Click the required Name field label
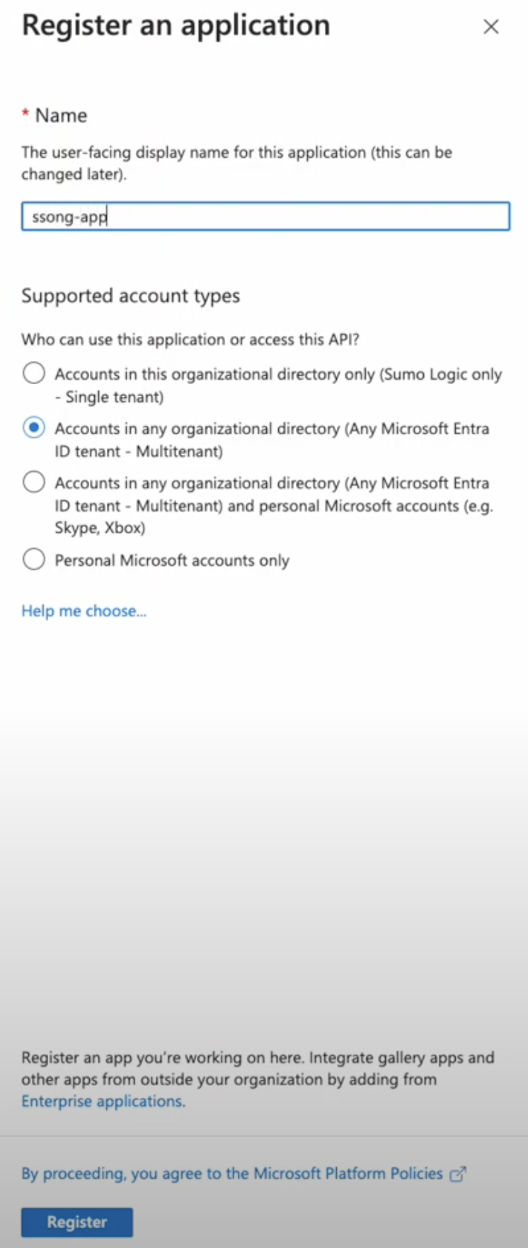This screenshot has width=528, height=1248. pyautogui.click(x=61, y=115)
